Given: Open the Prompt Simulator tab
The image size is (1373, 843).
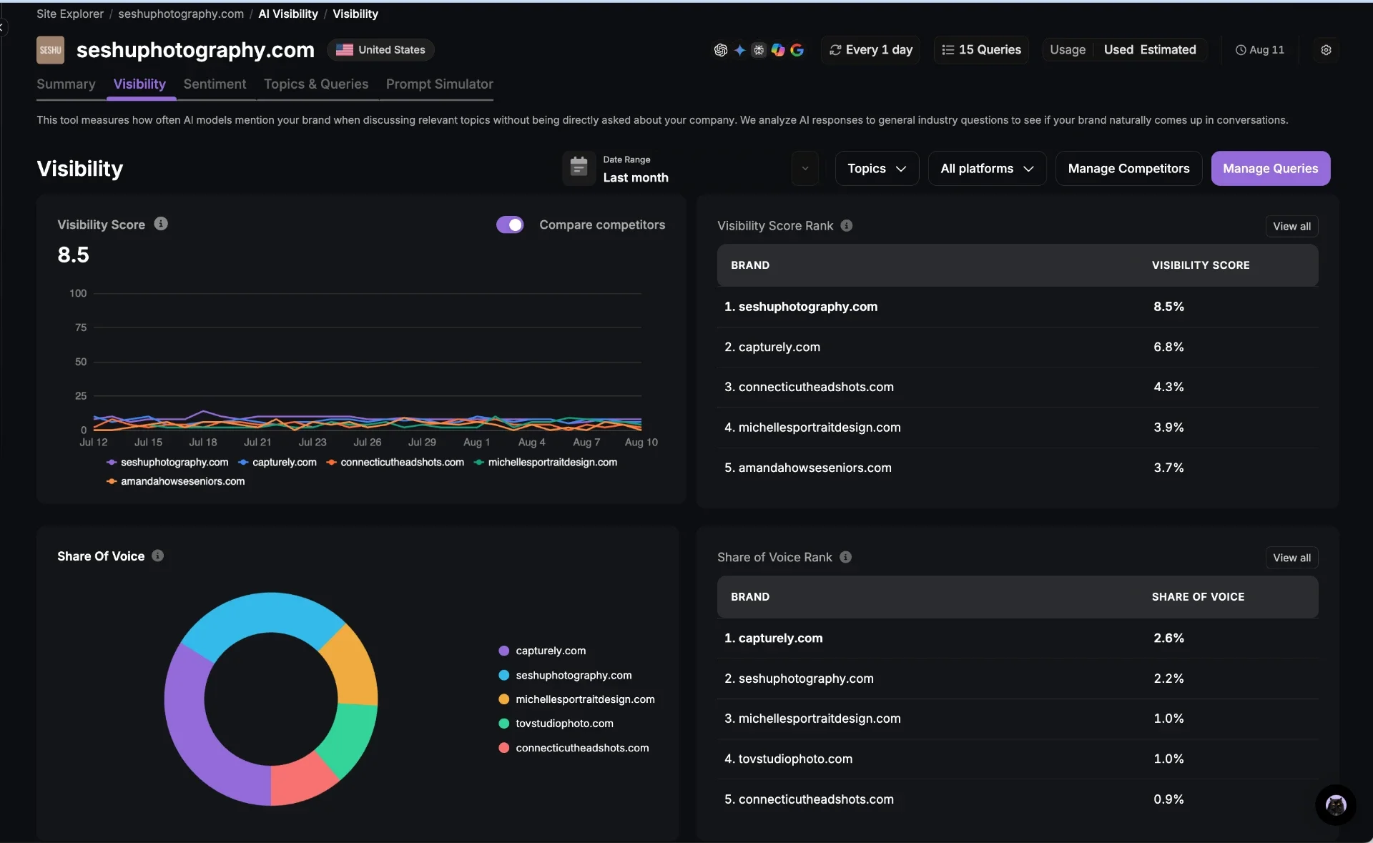Looking at the screenshot, I should point(440,84).
